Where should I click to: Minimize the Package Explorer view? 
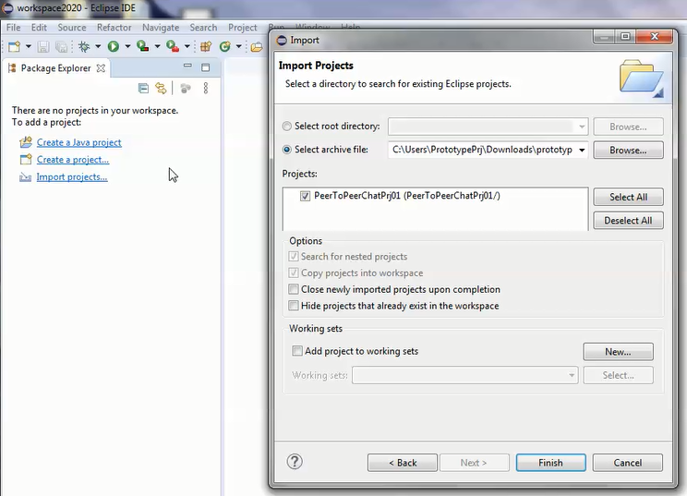click(x=187, y=66)
